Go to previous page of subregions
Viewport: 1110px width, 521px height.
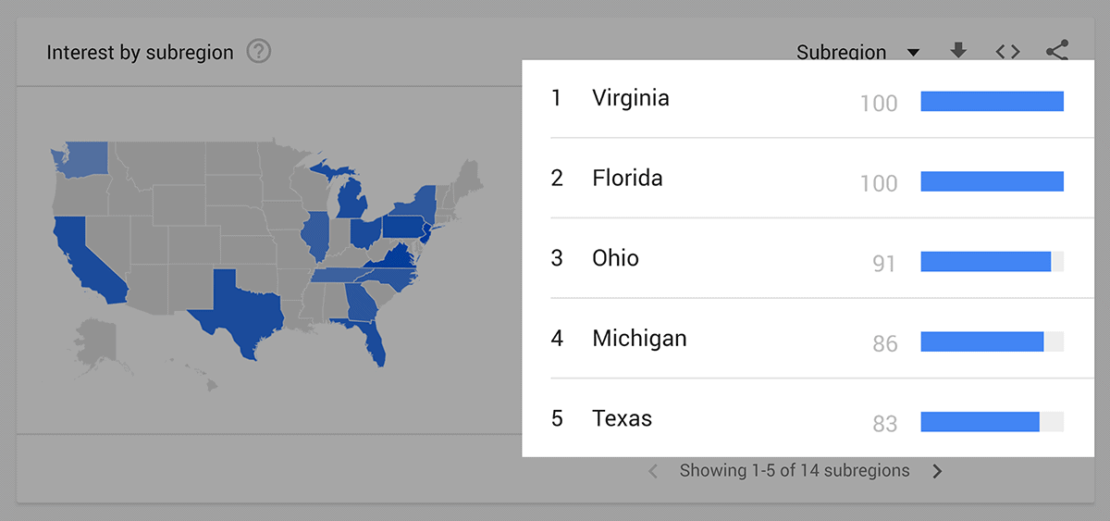[x=653, y=471]
